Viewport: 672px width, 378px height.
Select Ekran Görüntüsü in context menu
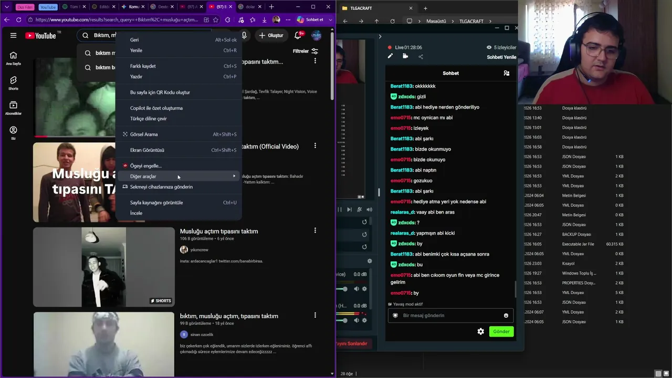pos(178,150)
